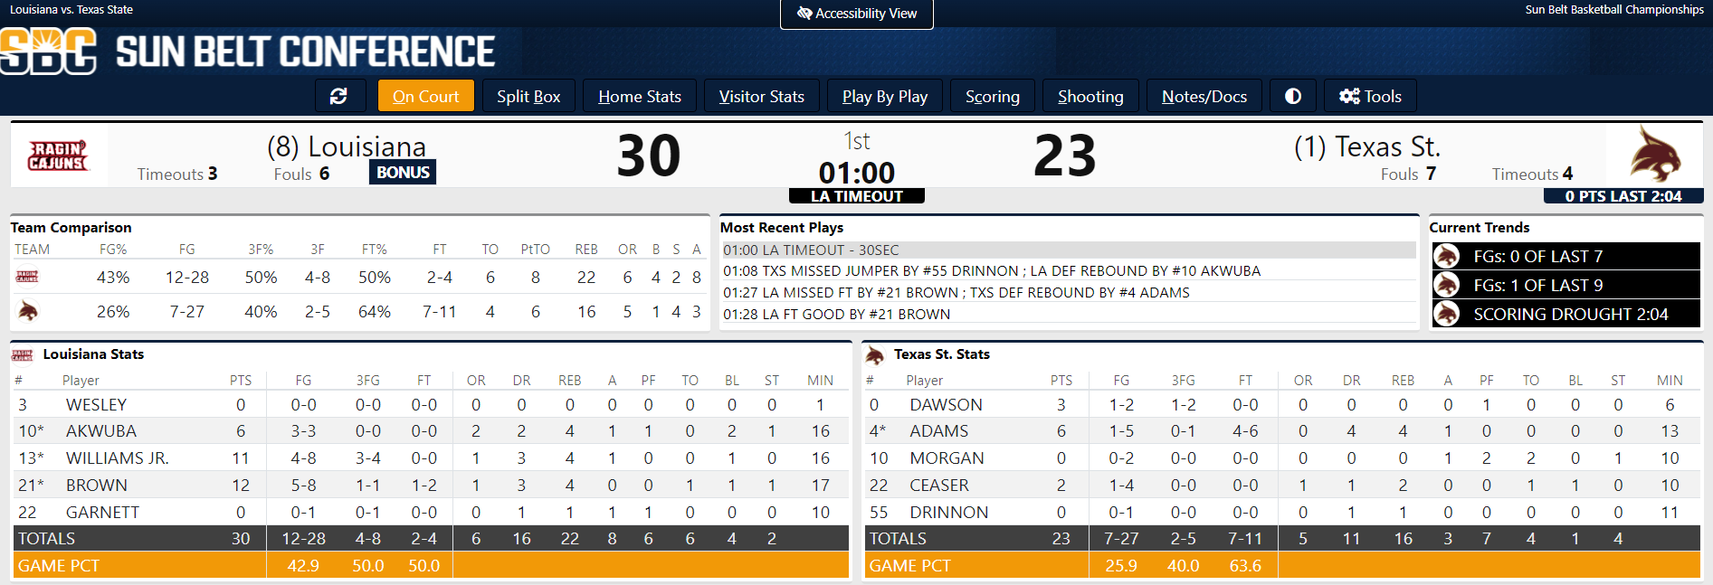Click the bobcat icon in Team Comparison row

point(28,312)
